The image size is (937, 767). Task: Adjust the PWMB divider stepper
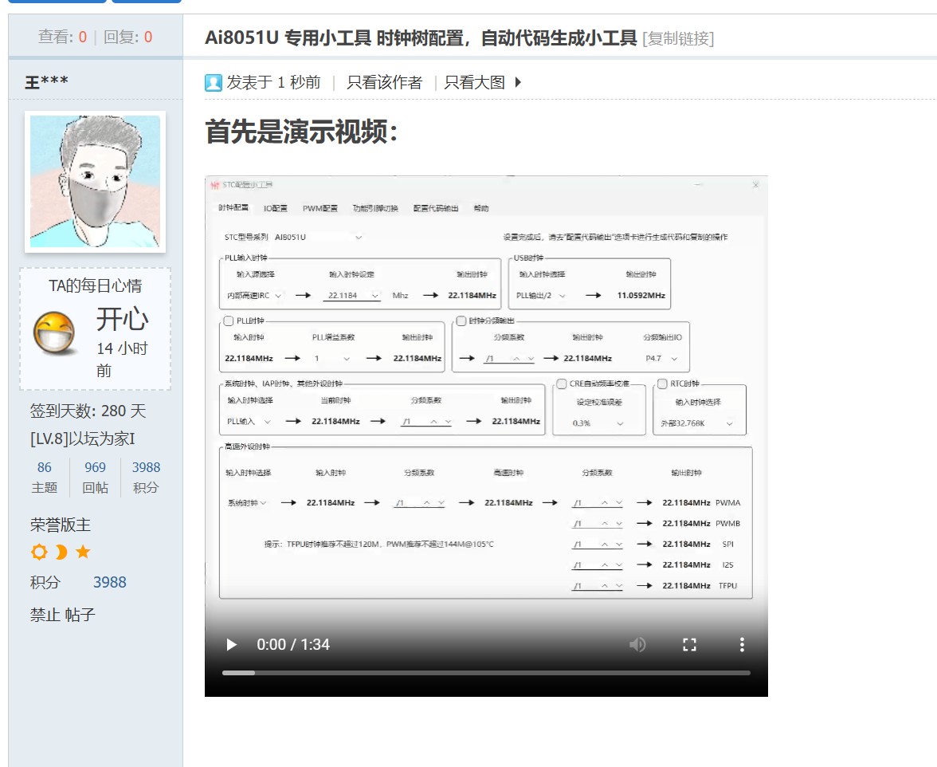pos(598,524)
